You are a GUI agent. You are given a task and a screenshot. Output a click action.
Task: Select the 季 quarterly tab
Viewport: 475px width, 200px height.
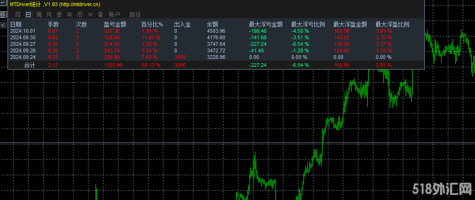59,14
